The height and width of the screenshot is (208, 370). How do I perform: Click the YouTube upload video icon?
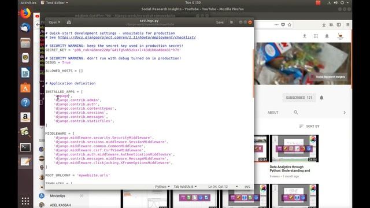point(305,36)
